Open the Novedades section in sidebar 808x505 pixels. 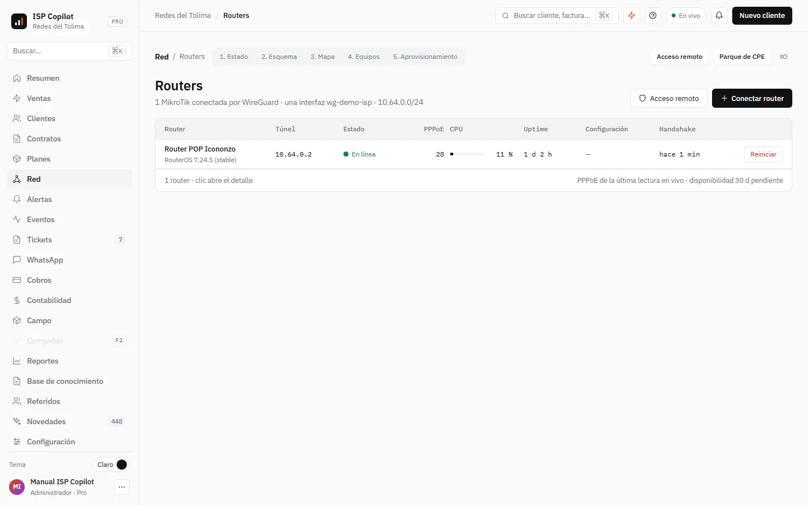click(69, 421)
